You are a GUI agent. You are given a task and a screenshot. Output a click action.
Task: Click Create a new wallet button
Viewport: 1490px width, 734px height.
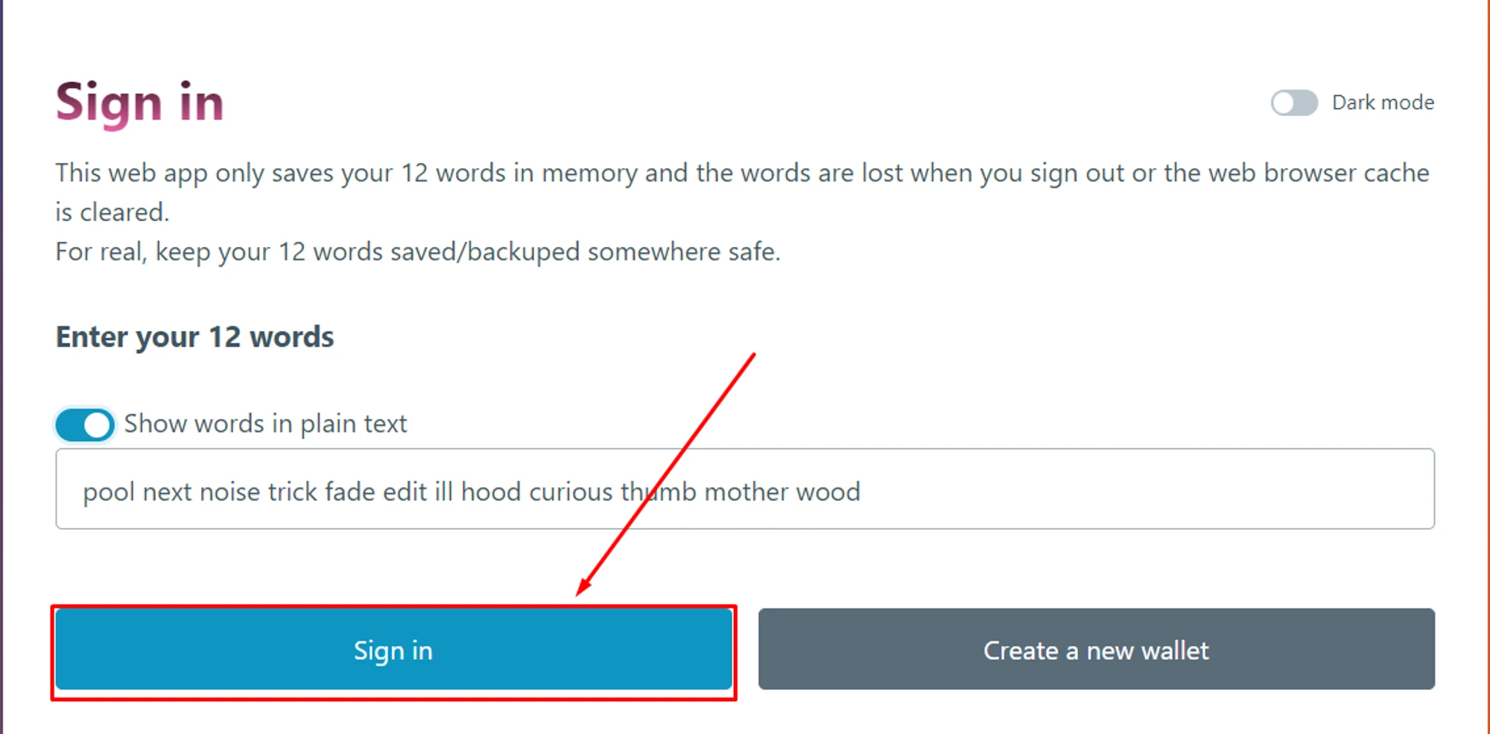[x=1096, y=649]
